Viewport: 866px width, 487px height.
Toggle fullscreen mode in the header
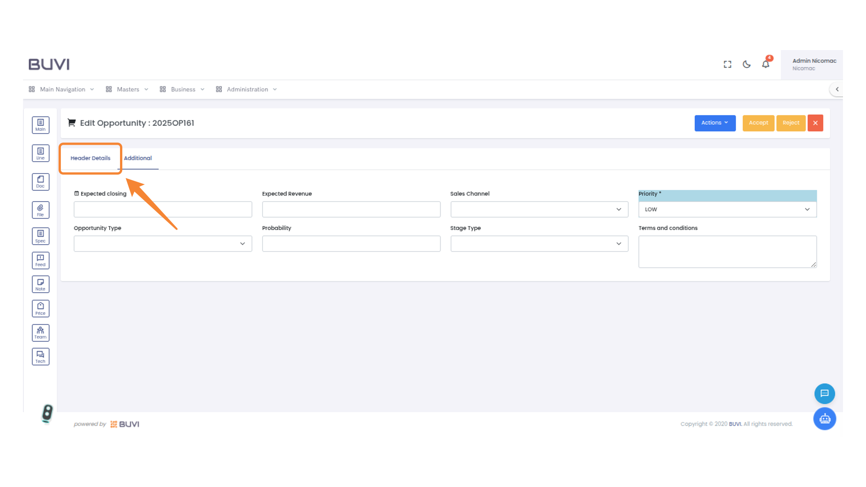coord(727,64)
